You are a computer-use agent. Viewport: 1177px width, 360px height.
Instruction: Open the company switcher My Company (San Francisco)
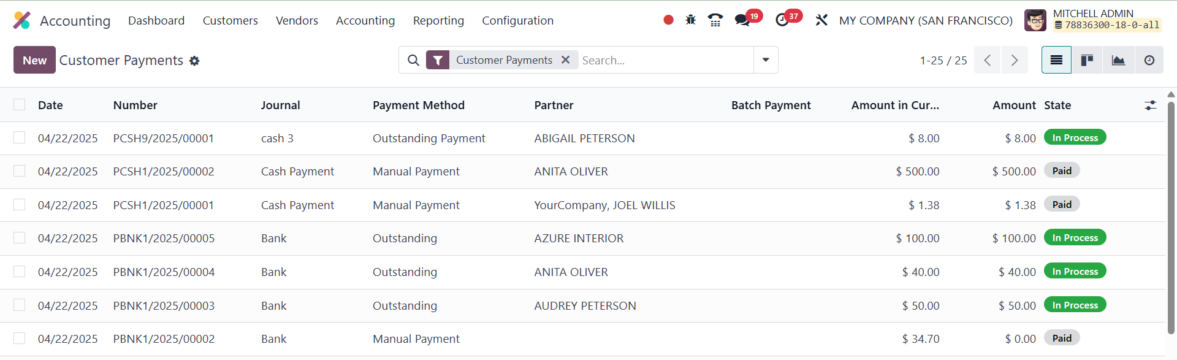click(x=926, y=20)
